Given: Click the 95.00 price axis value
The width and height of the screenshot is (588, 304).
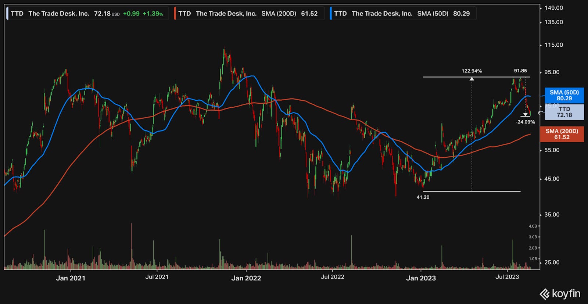Looking at the screenshot, I should pyautogui.click(x=552, y=72).
